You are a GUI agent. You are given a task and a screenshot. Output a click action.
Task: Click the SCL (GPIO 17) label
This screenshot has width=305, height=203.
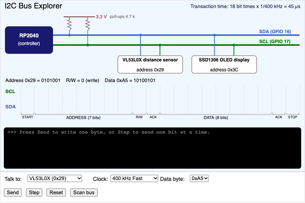(274, 42)
